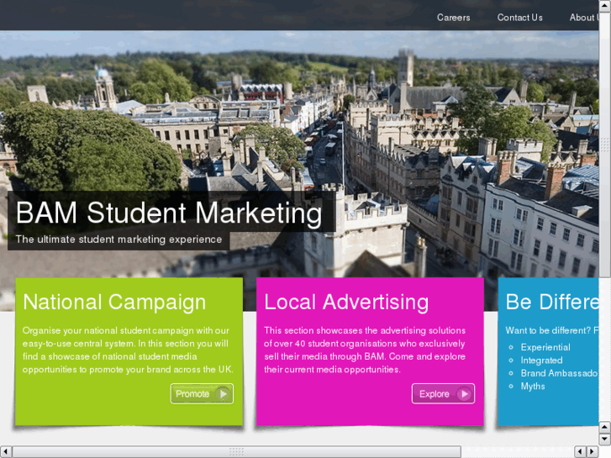This screenshot has height=458, width=611.
Task: Open the Brand Ambassadors link
Action: click(559, 373)
